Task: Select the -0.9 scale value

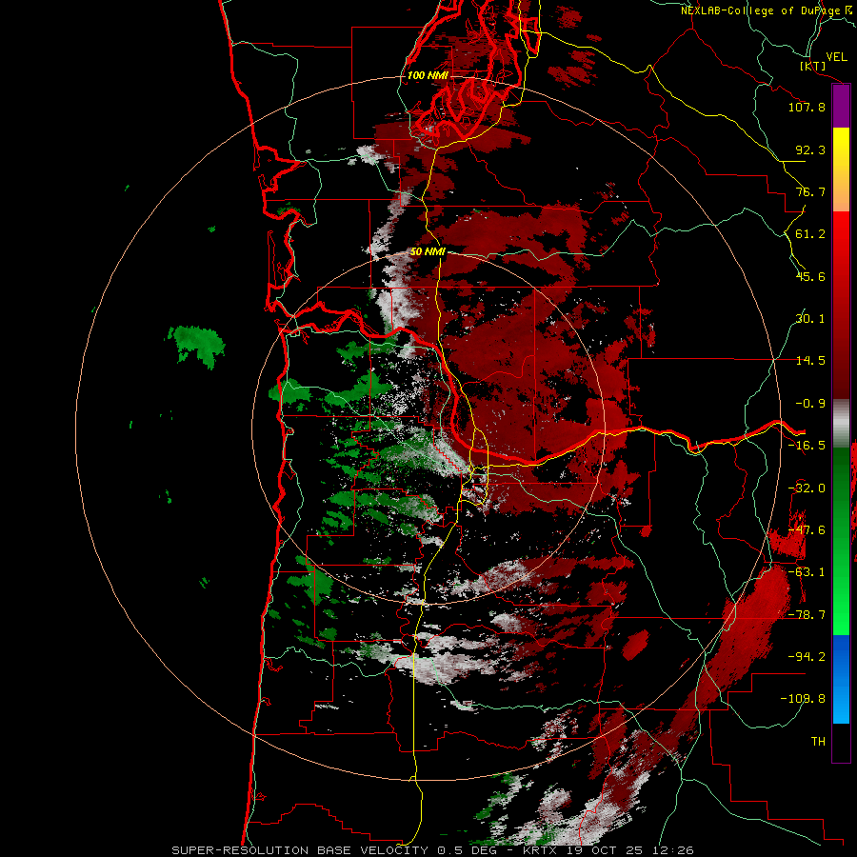Action: point(810,404)
